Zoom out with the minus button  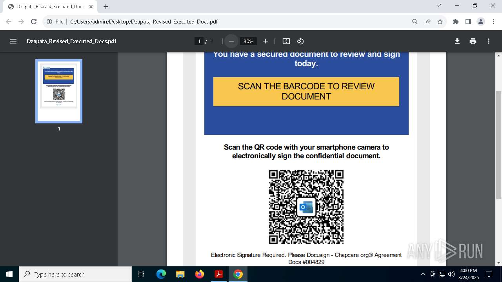click(x=231, y=41)
